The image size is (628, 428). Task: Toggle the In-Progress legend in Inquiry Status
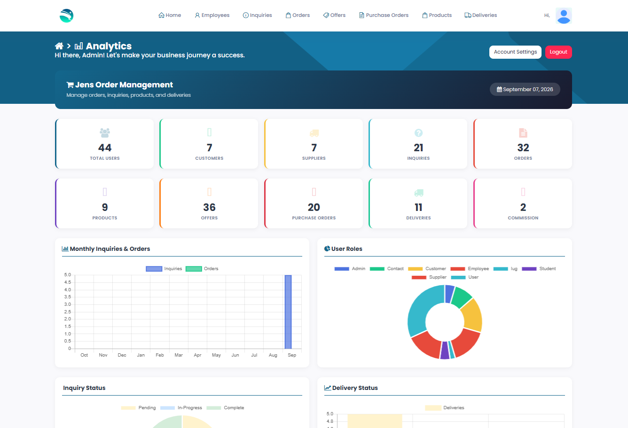[181, 408]
